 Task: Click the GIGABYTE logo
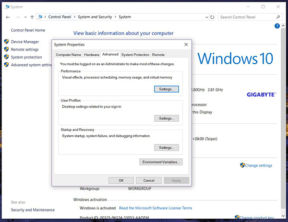coord(262,94)
